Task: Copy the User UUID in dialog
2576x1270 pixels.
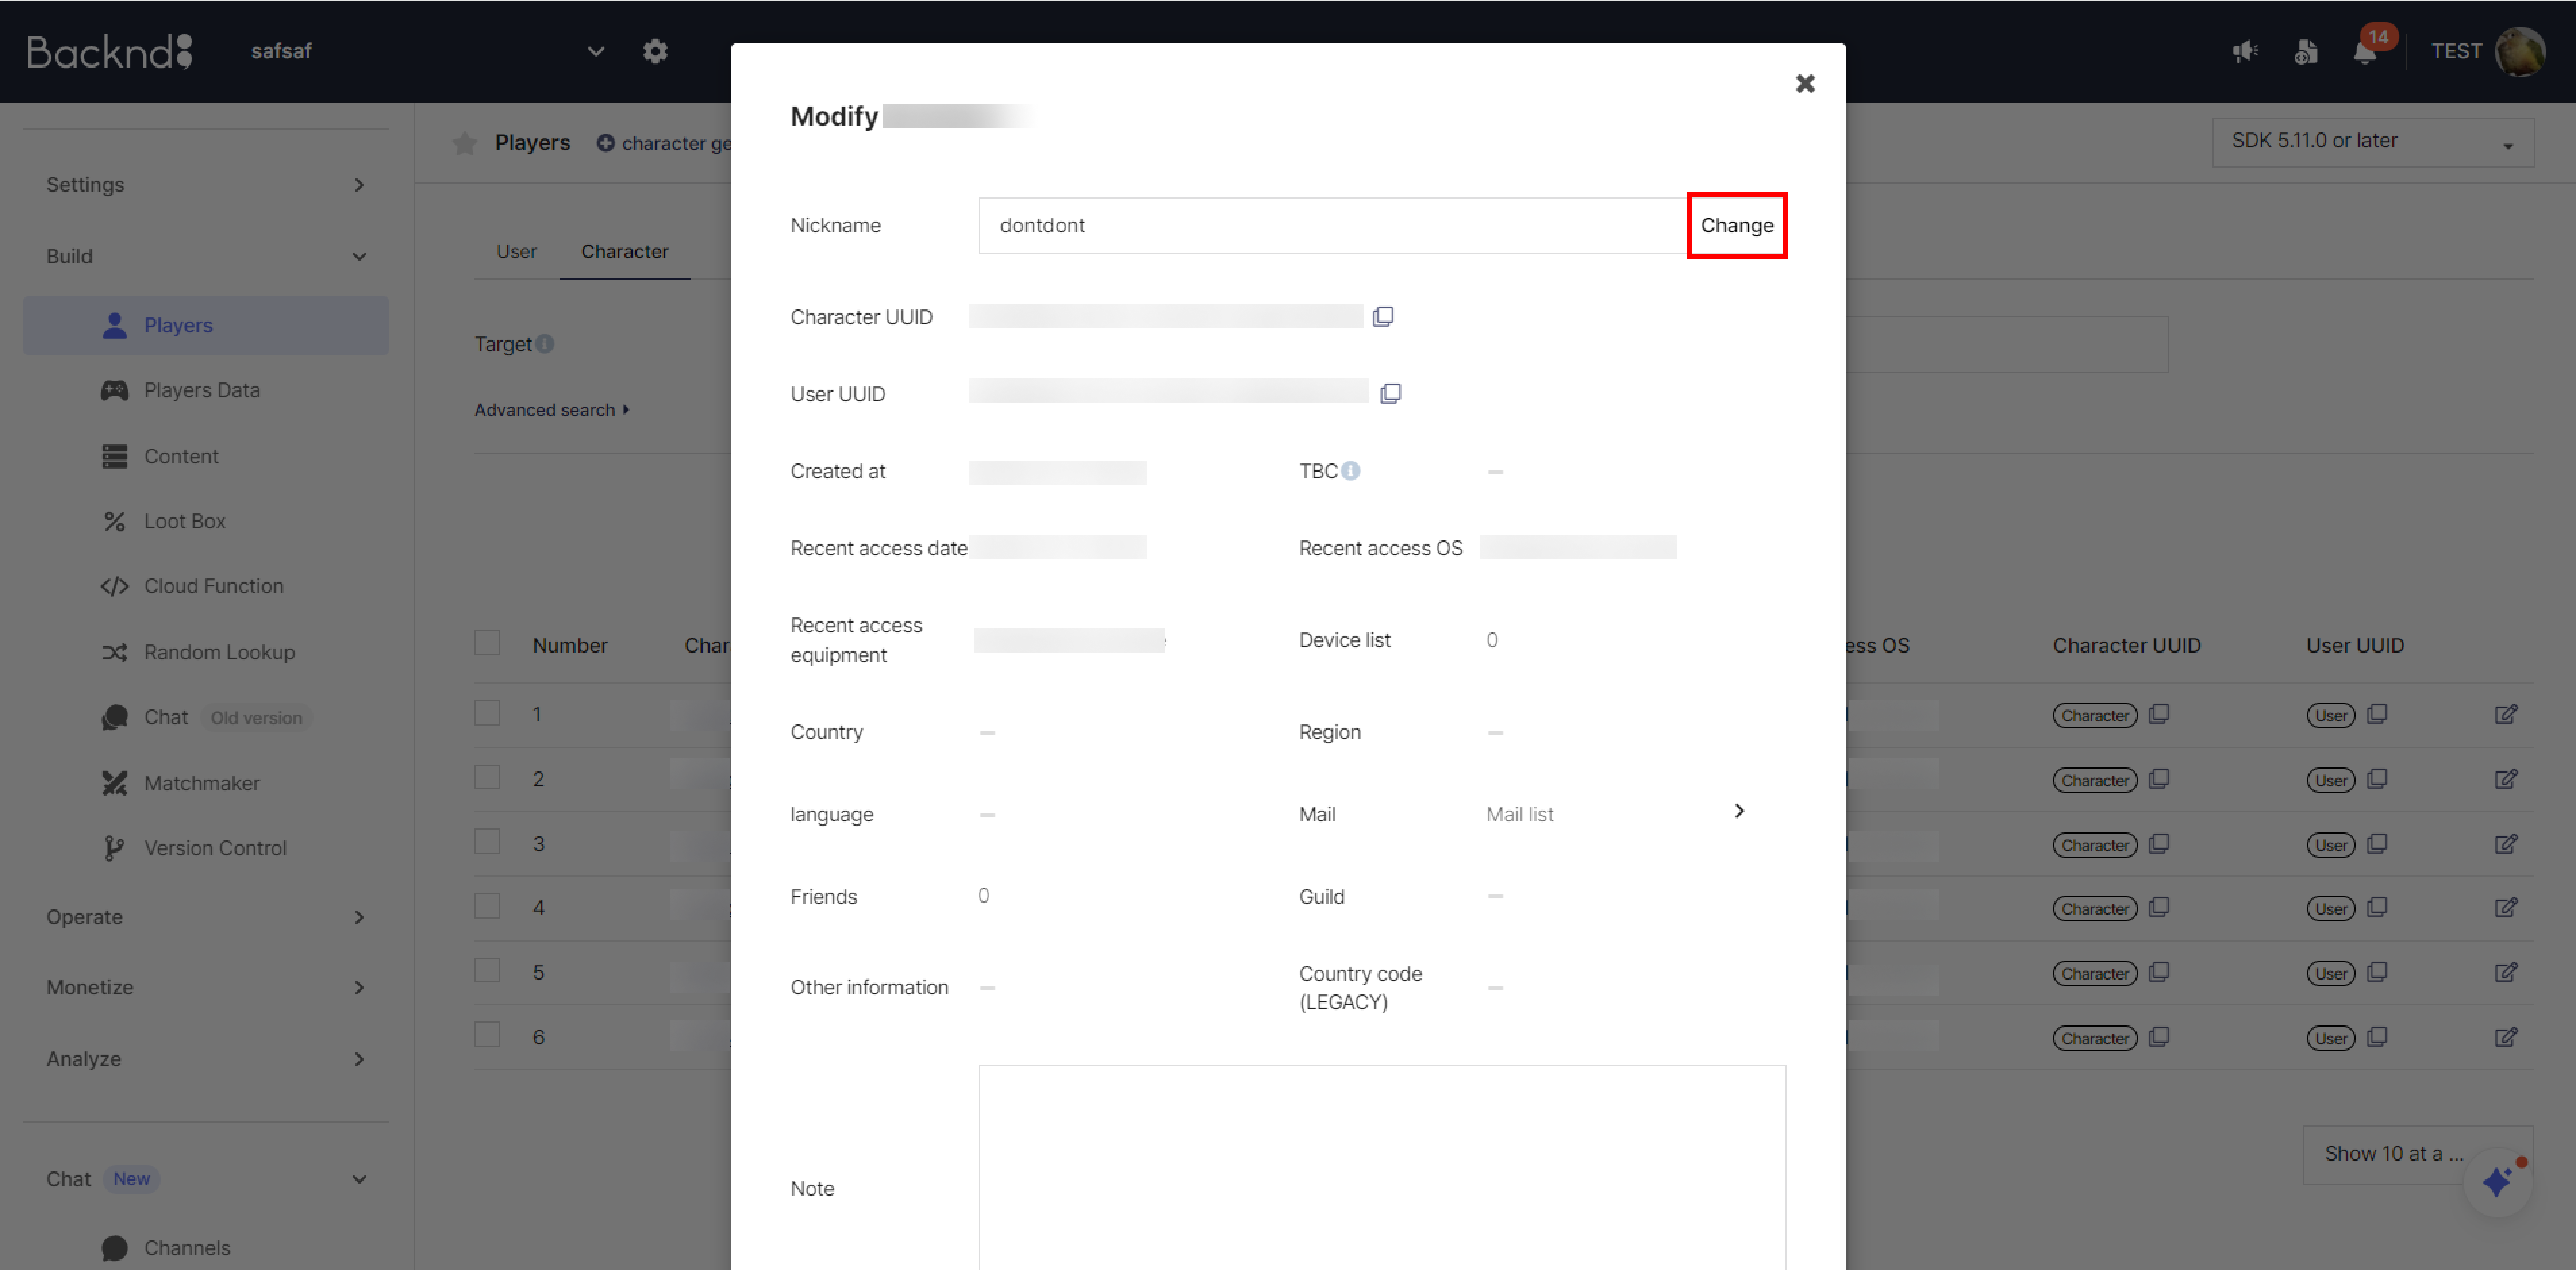Action: [1390, 393]
